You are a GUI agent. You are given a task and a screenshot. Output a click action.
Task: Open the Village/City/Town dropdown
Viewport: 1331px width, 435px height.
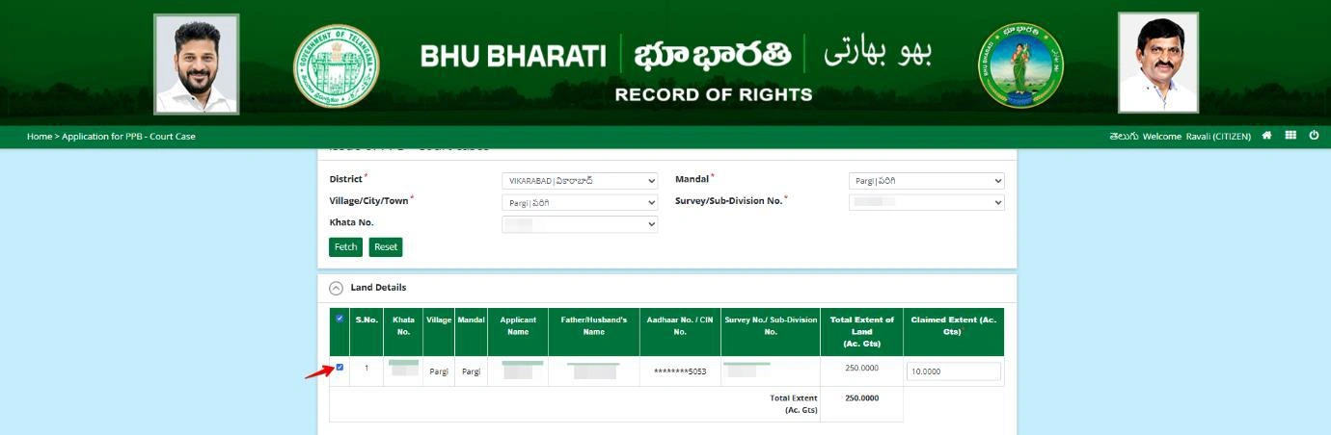coord(580,203)
